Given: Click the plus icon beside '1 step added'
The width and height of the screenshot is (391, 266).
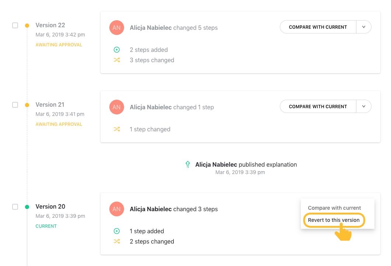Looking at the screenshot, I should click(117, 231).
